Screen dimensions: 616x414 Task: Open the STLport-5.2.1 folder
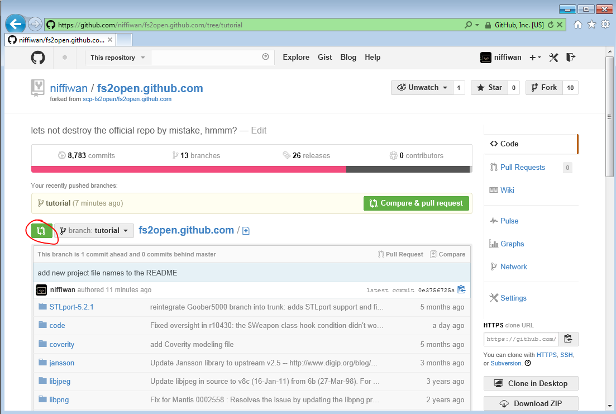click(x=71, y=307)
